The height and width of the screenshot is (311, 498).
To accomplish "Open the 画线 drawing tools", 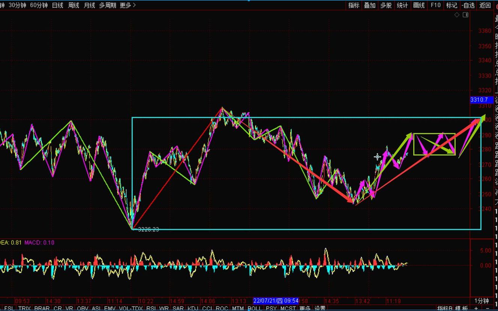I will tap(419, 5).
